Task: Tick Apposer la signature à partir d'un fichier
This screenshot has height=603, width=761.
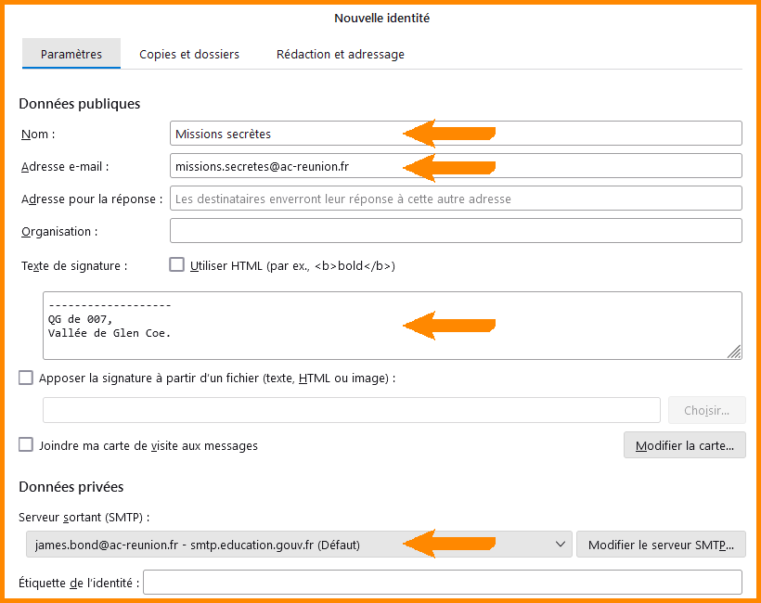Action: click(26, 378)
